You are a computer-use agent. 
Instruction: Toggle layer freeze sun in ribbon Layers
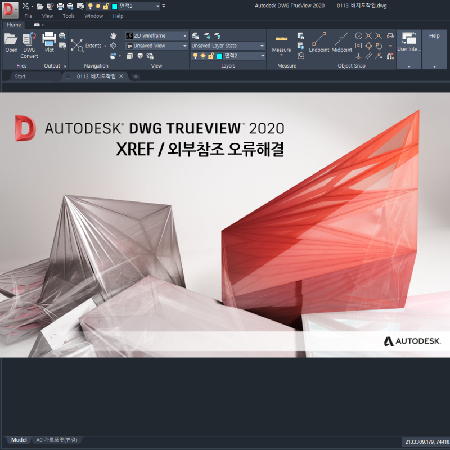coord(203,56)
